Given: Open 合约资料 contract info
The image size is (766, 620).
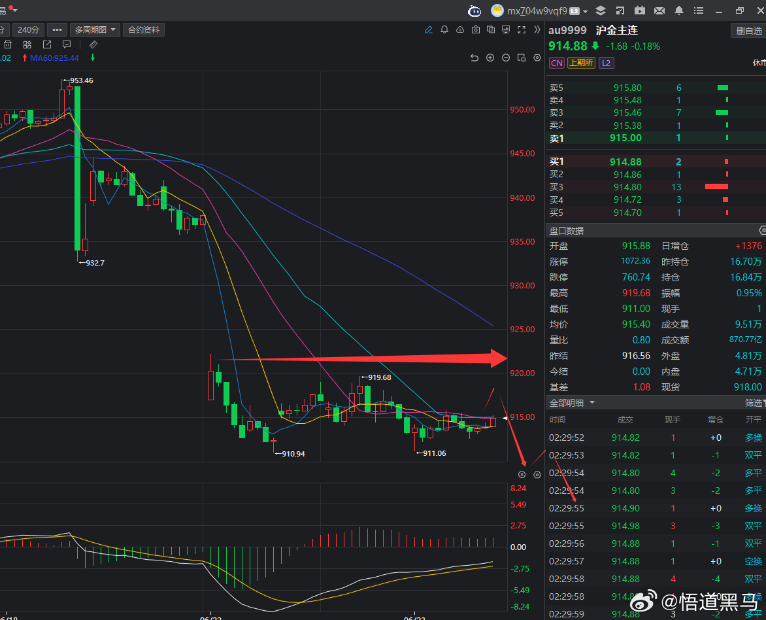Looking at the screenshot, I should click(144, 30).
